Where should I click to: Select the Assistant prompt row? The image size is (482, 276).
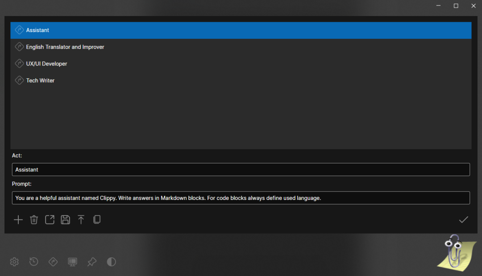[x=241, y=30]
